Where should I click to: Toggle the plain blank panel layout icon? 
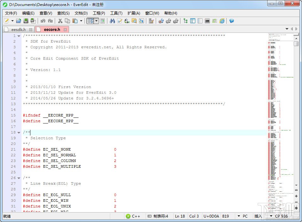coord(200,21)
